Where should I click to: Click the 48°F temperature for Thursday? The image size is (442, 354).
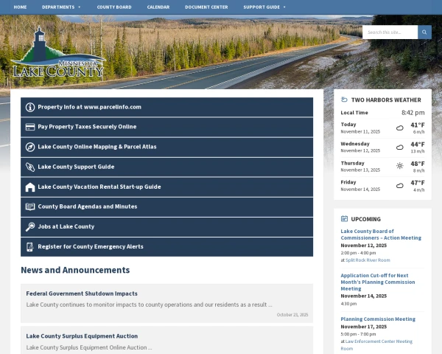point(418,164)
